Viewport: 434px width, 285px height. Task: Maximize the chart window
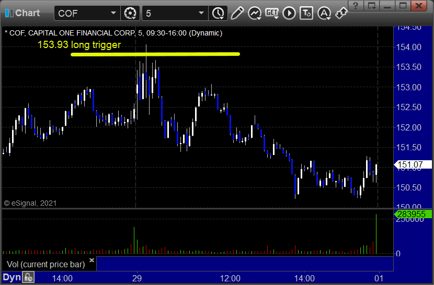(403, 6)
